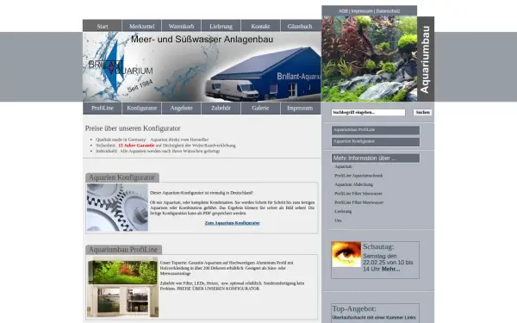Click the vertical Aquariumbau label
The height and width of the screenshot is (323, 517).
426,59
